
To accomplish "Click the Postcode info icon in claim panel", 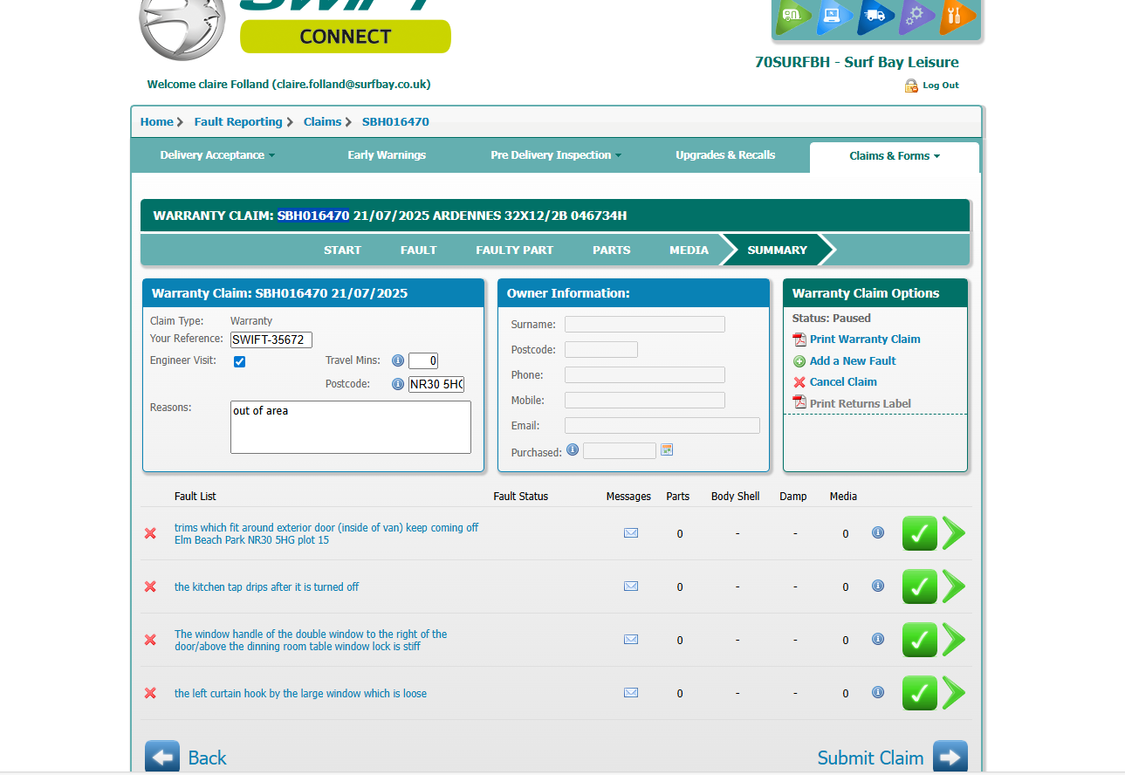I will coord(398,384).
